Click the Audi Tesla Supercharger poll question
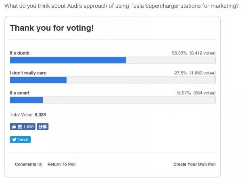The width and height of the screenshot is (242, 182). point(121,6)
